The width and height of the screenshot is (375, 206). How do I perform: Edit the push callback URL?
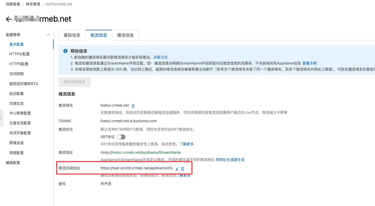tap(177, 169)
